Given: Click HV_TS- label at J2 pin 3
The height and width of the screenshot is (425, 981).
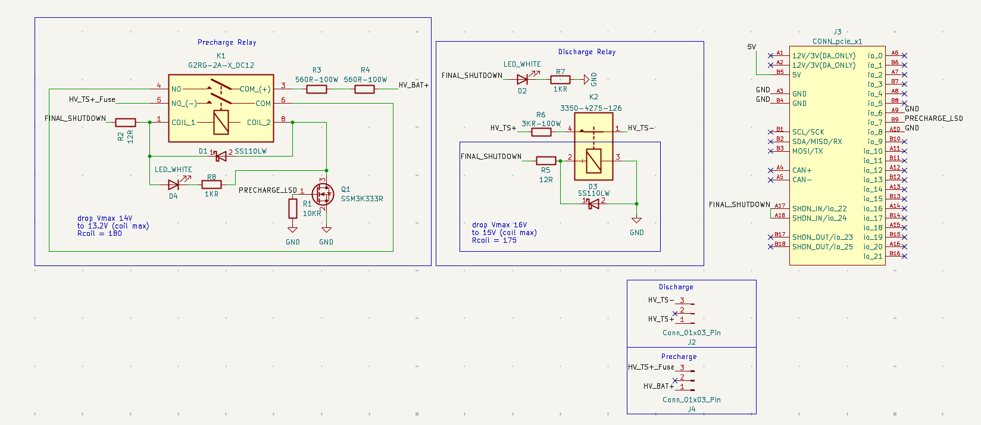Looking at the screenshot, I should point(661,300).
